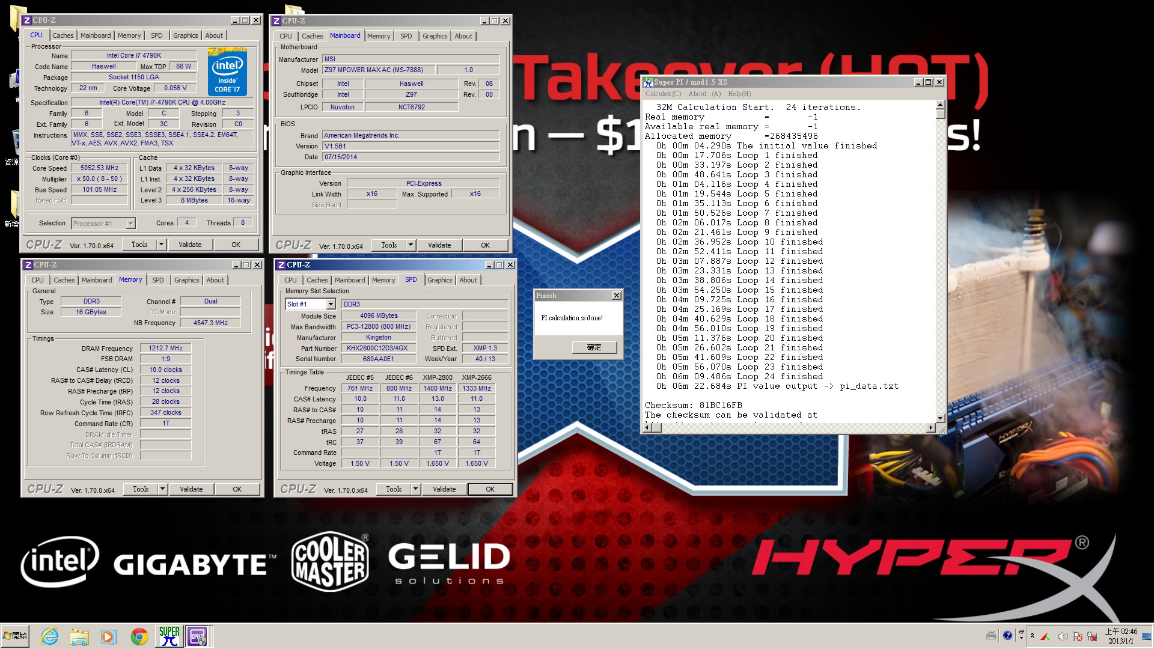Open Help(H) menu in Super PI
This screenshot has height=649, width=1154.
pyautogui.click(x=739, y=94)
